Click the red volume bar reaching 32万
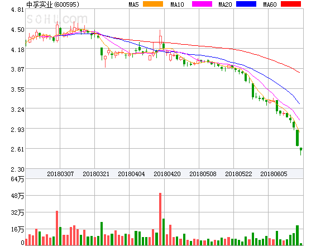 pos(57,228)
